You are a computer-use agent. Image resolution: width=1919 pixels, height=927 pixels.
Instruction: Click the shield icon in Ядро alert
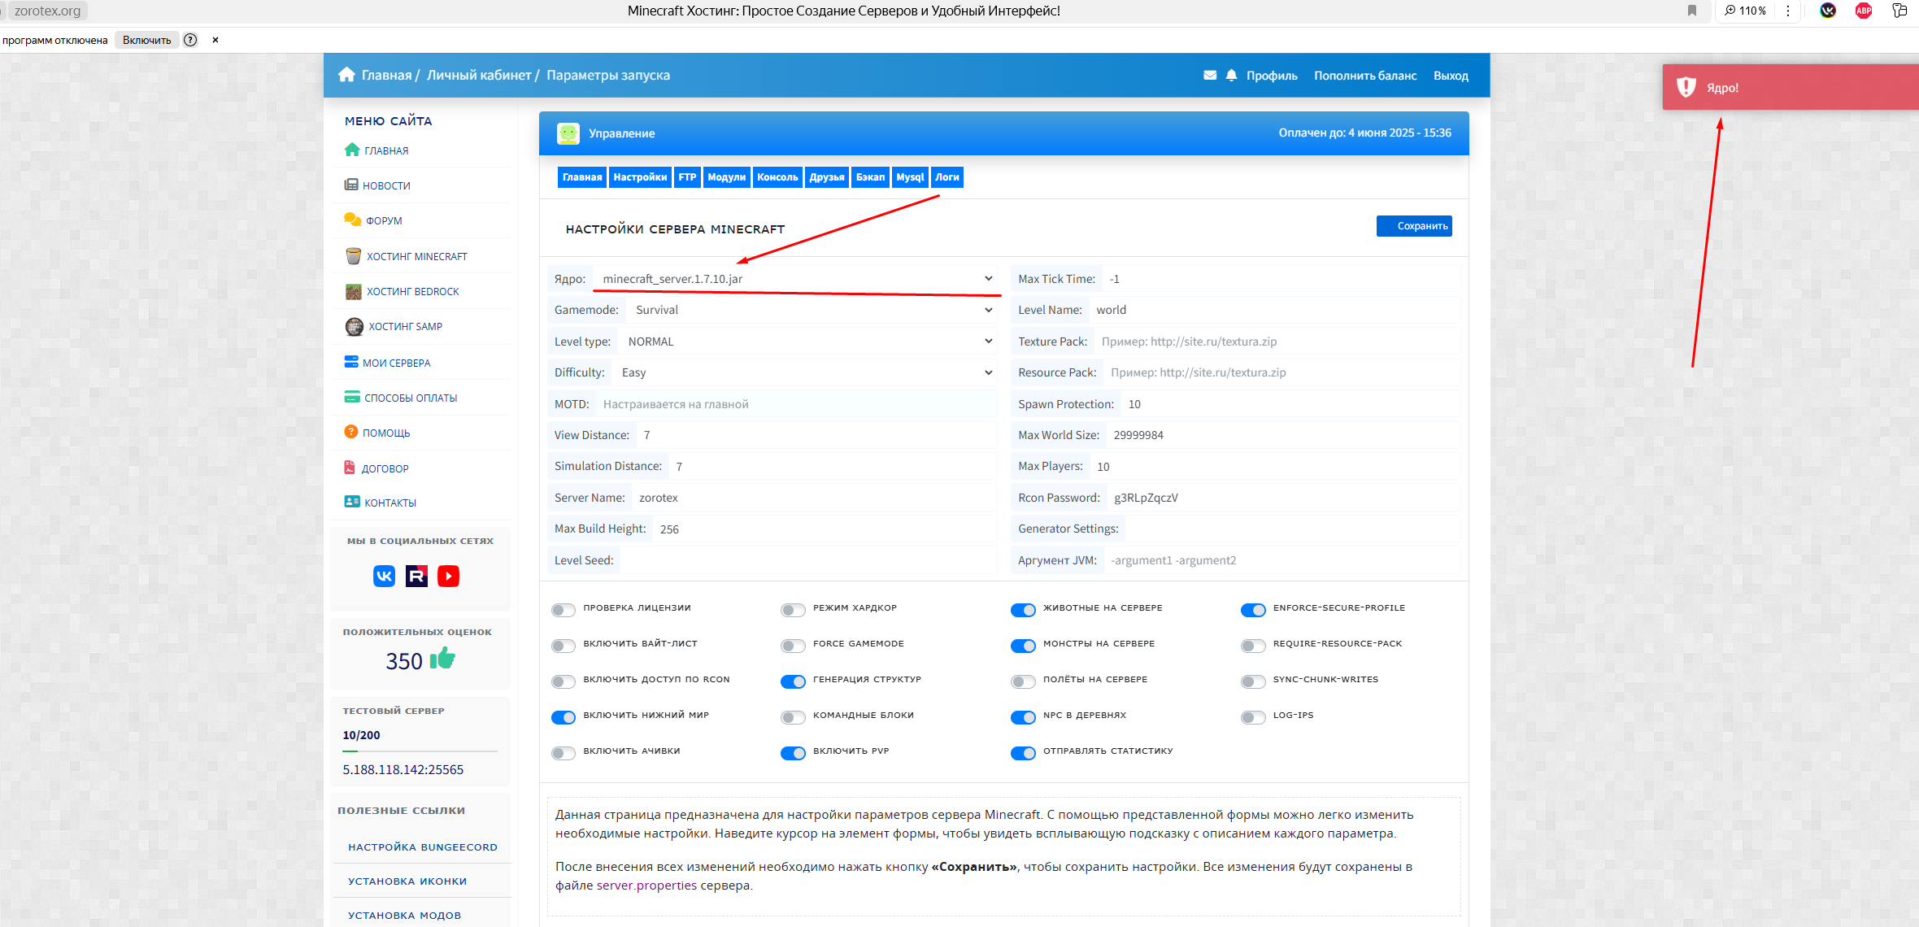1686,87
